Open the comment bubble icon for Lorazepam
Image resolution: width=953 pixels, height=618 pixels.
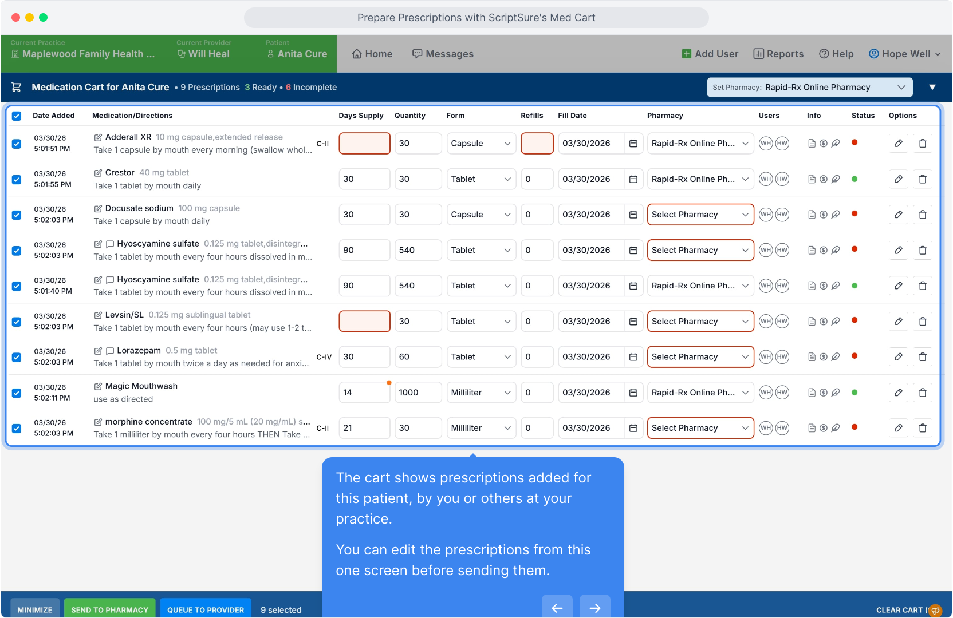click(110, 351)
